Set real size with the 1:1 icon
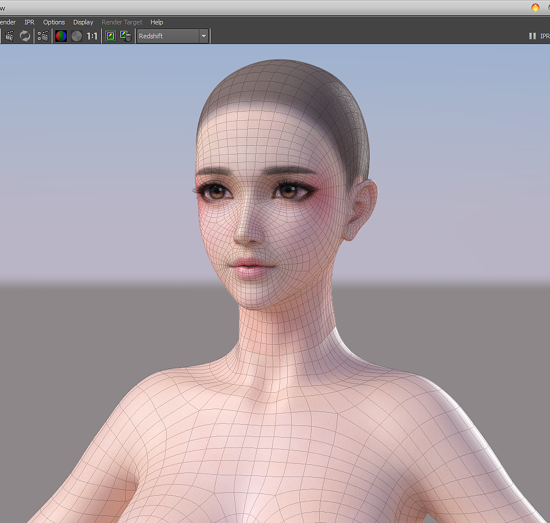550x523 pixels. click(x=92, y=36)
